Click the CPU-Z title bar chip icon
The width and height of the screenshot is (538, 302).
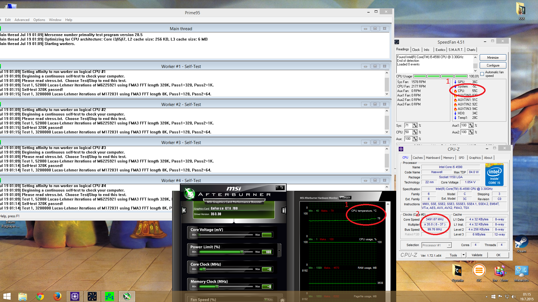(x=401, y=149)
